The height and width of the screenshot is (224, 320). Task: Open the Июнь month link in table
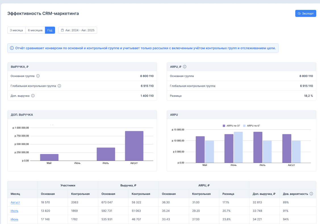pyautogui.click(x=14, y=219)
